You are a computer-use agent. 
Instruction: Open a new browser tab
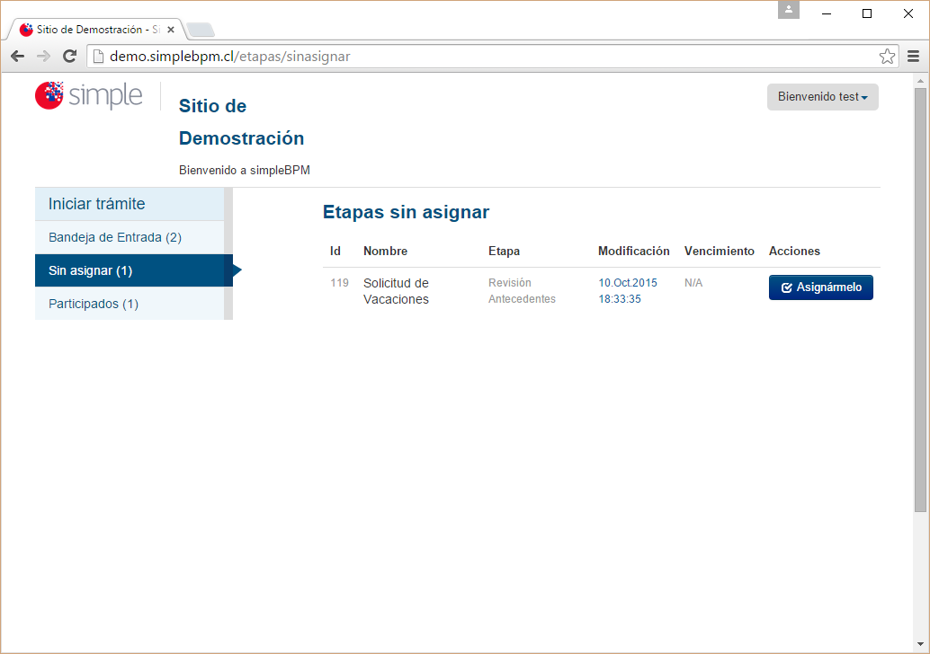click(200, 30)
